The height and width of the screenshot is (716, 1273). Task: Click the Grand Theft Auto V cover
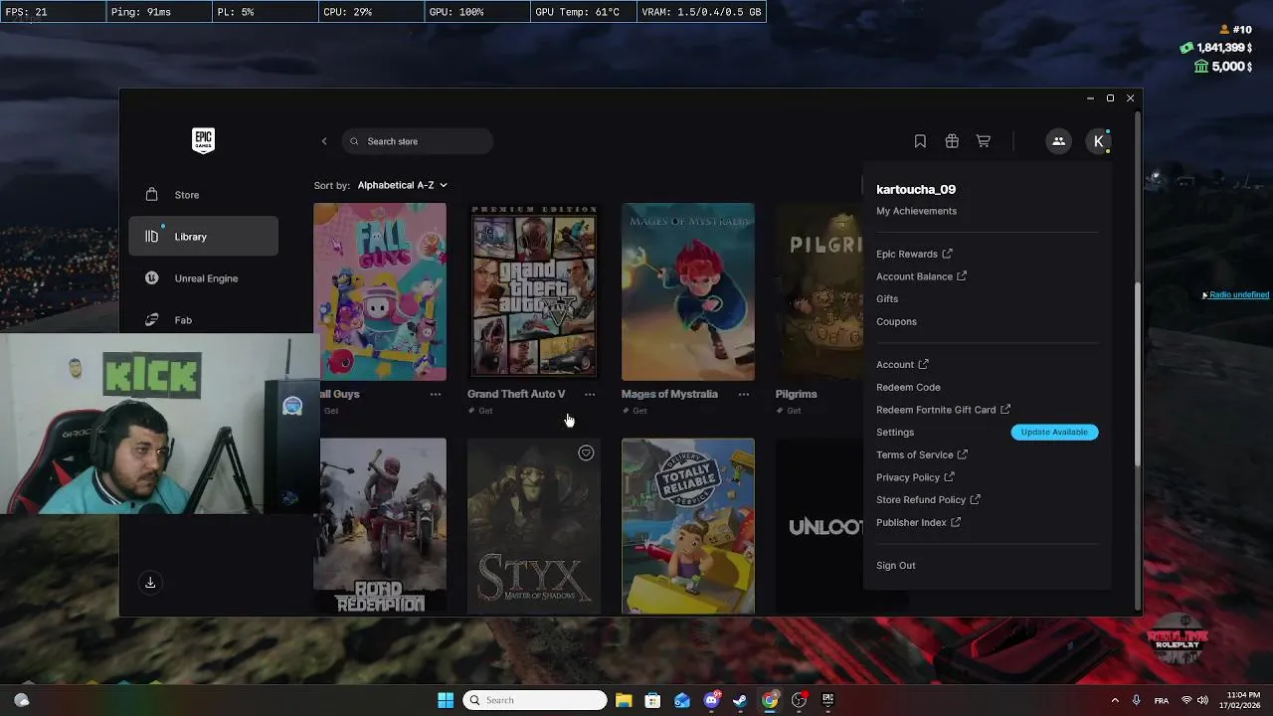[534, 291]
